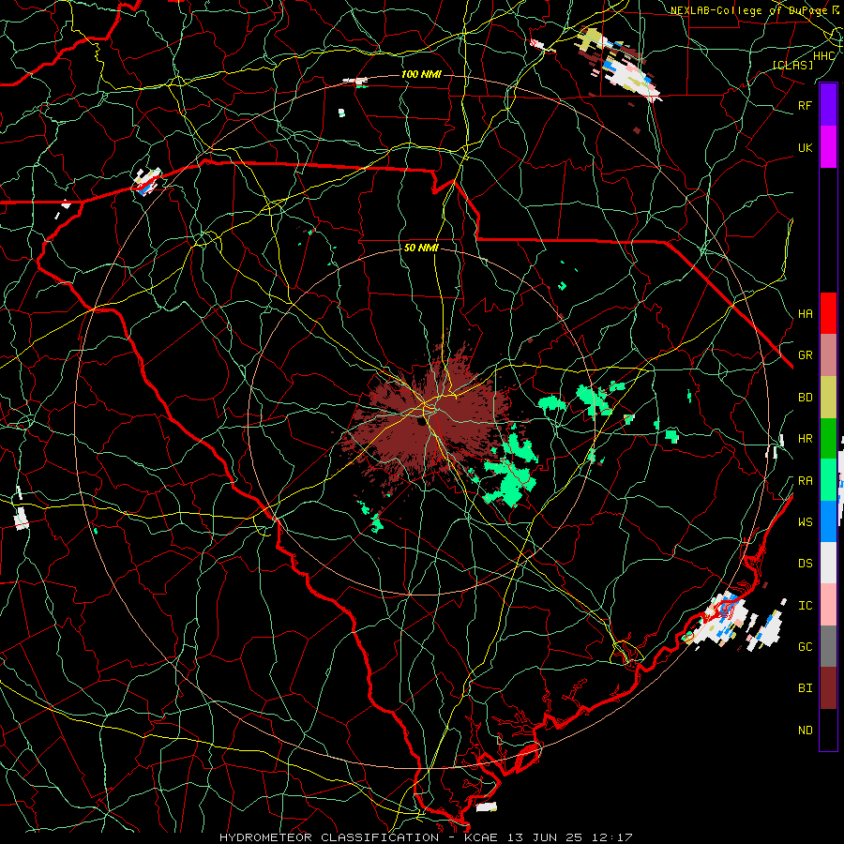Click the 50 NMI range ring label
Screen dimensions: 844x844
[421, 248]
